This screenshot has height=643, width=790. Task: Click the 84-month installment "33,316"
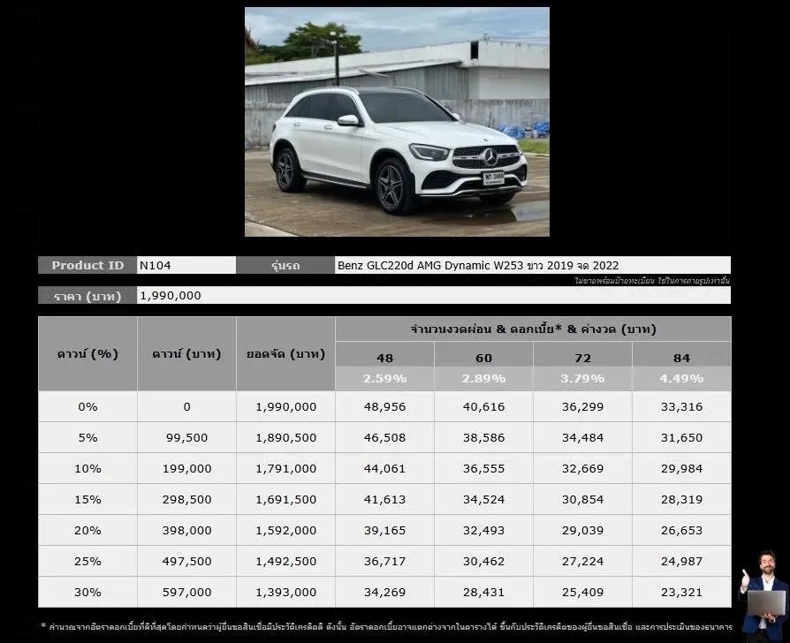click(681, 407)
